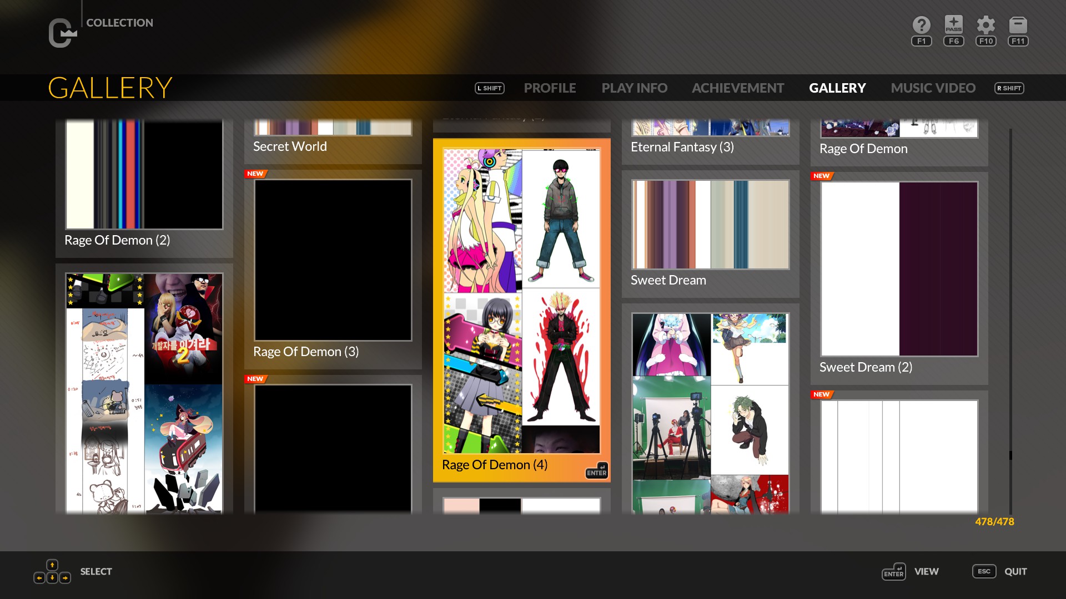Click the large yellow GALLERY heading
Viewport: 1066px width, 599px height.
coord(110,88)
